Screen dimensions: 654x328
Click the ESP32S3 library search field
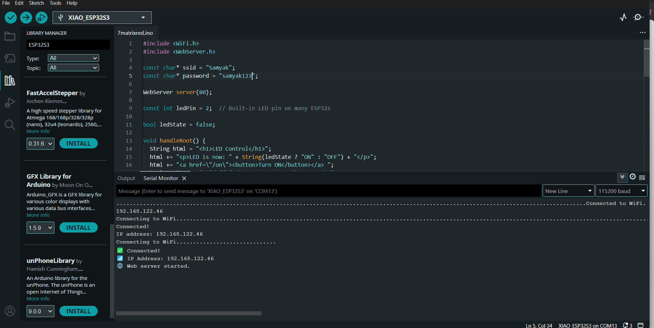point(68,45)
